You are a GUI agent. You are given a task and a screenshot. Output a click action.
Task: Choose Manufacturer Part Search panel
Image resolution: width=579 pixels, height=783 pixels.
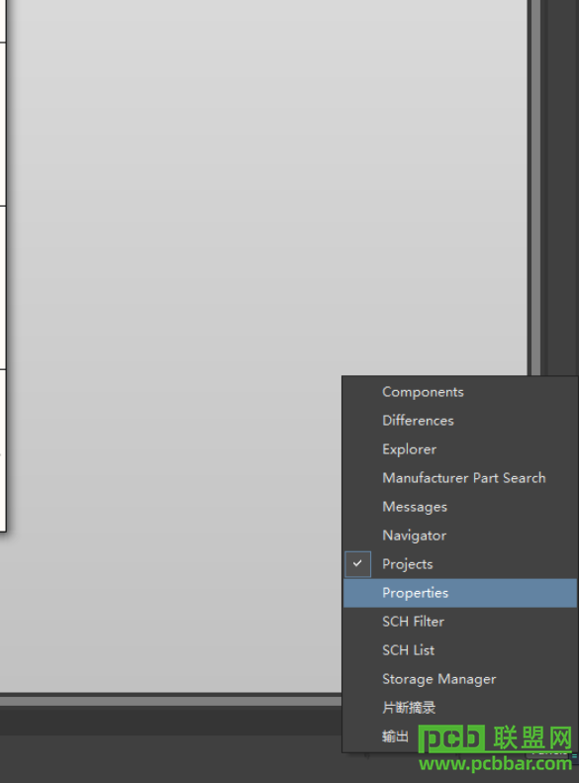coord(459,478)
